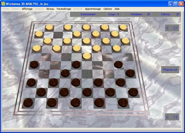The height and width of the screenshot is (133, 185).
Task: Minimize the Windames 3D window
Action: coord(171,4)
